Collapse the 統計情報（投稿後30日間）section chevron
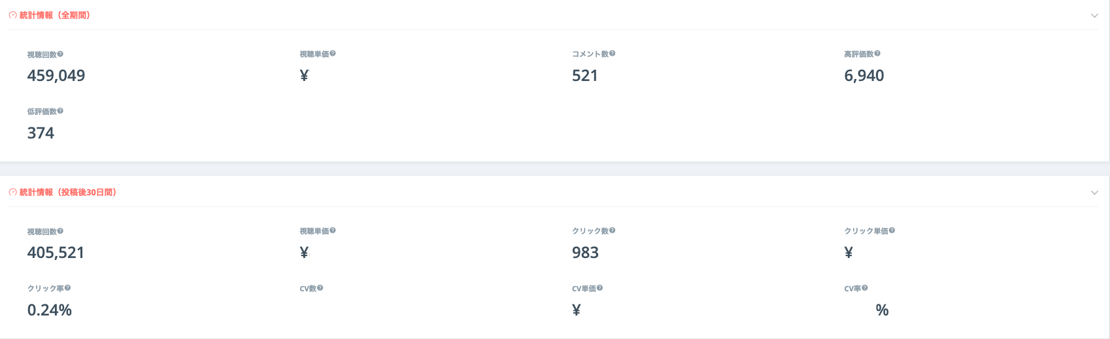Image resolution: width=1110 pixels, height=339 pixels. click(1094, 193)
